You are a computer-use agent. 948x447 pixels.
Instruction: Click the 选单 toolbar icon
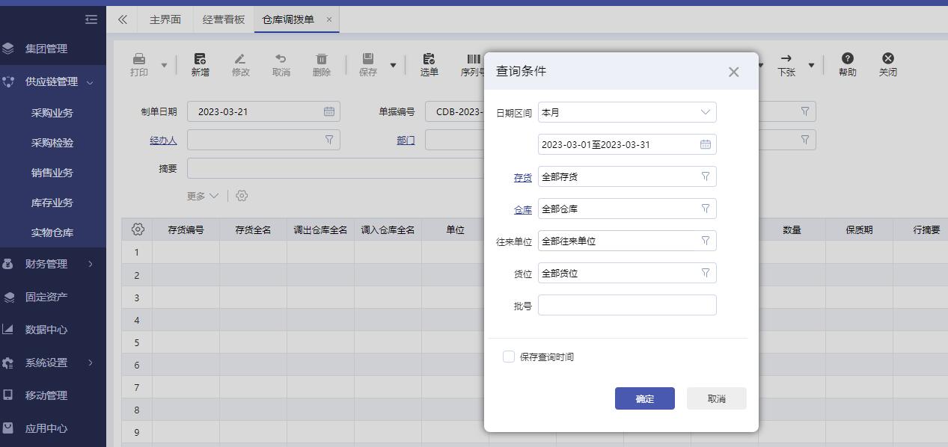click(x=429, y=59)
